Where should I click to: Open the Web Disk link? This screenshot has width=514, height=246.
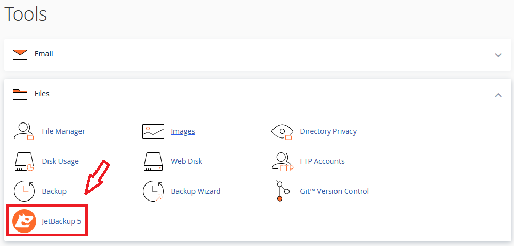click(186, 161)
